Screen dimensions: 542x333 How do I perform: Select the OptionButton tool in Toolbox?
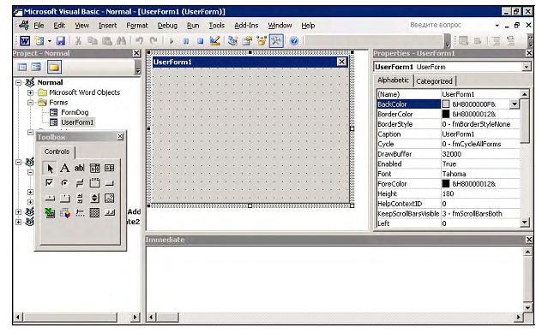pyautogui.click(x=64, y=183)
